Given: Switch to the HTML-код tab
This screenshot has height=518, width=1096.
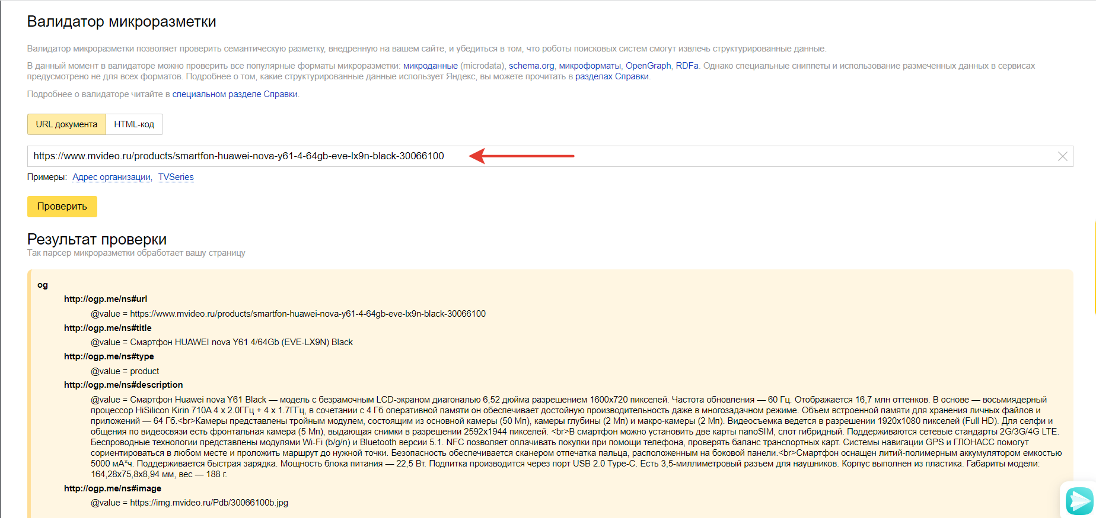Looking at the screenshot, I should point(134,124).
